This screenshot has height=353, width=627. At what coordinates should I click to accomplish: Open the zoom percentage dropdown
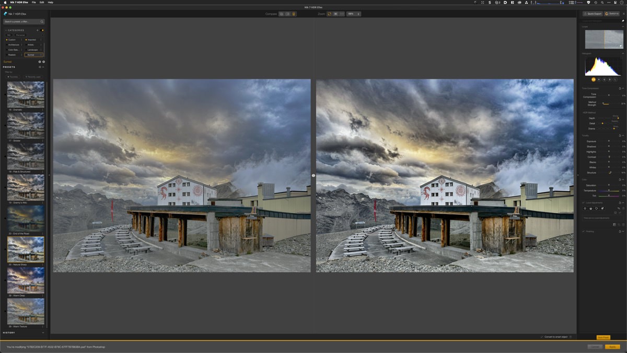(x=354, y=14)
